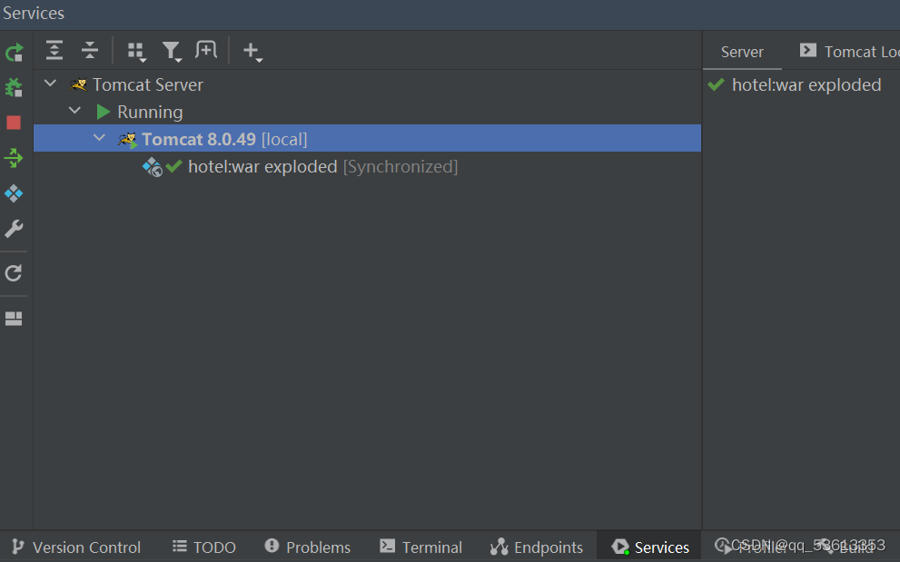Viewport: 900px width, 562px height.
Task: Open the Version Control tool window
Action: coord(75,547)
